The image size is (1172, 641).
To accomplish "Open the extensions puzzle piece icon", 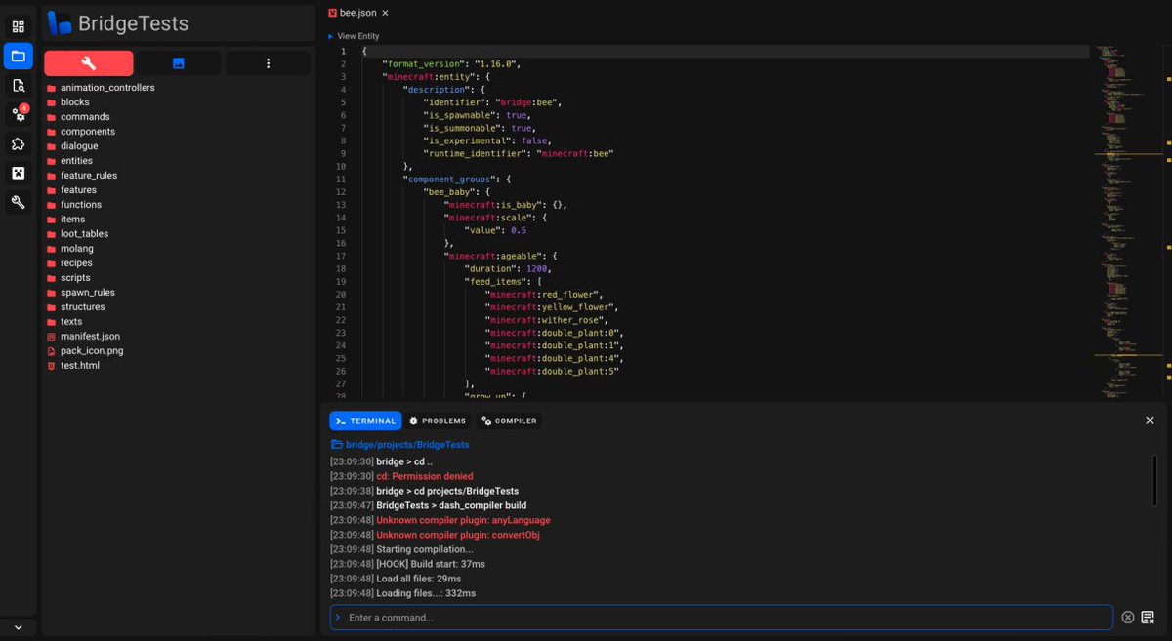I will pyautogui.click(x=18, y=143).
